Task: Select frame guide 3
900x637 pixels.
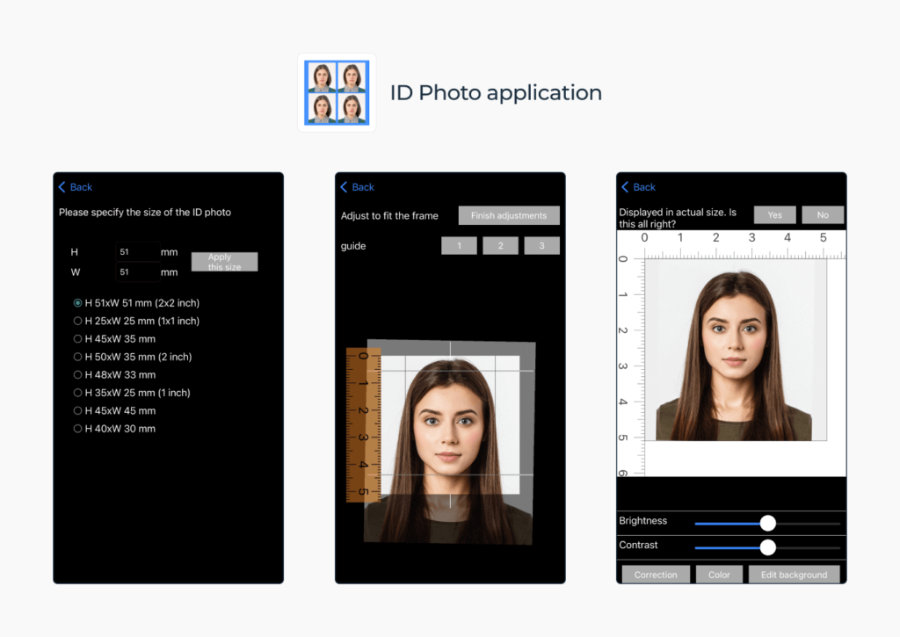Action: coord(541,245)
